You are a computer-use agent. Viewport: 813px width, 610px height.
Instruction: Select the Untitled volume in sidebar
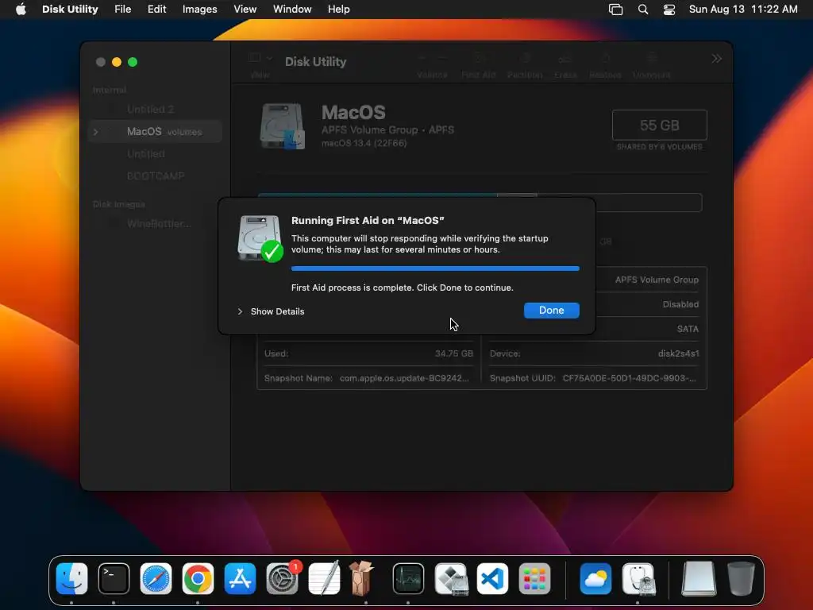coord(146,154)
